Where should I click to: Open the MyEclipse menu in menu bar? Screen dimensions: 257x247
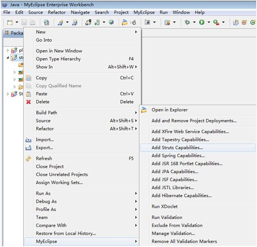144,12
